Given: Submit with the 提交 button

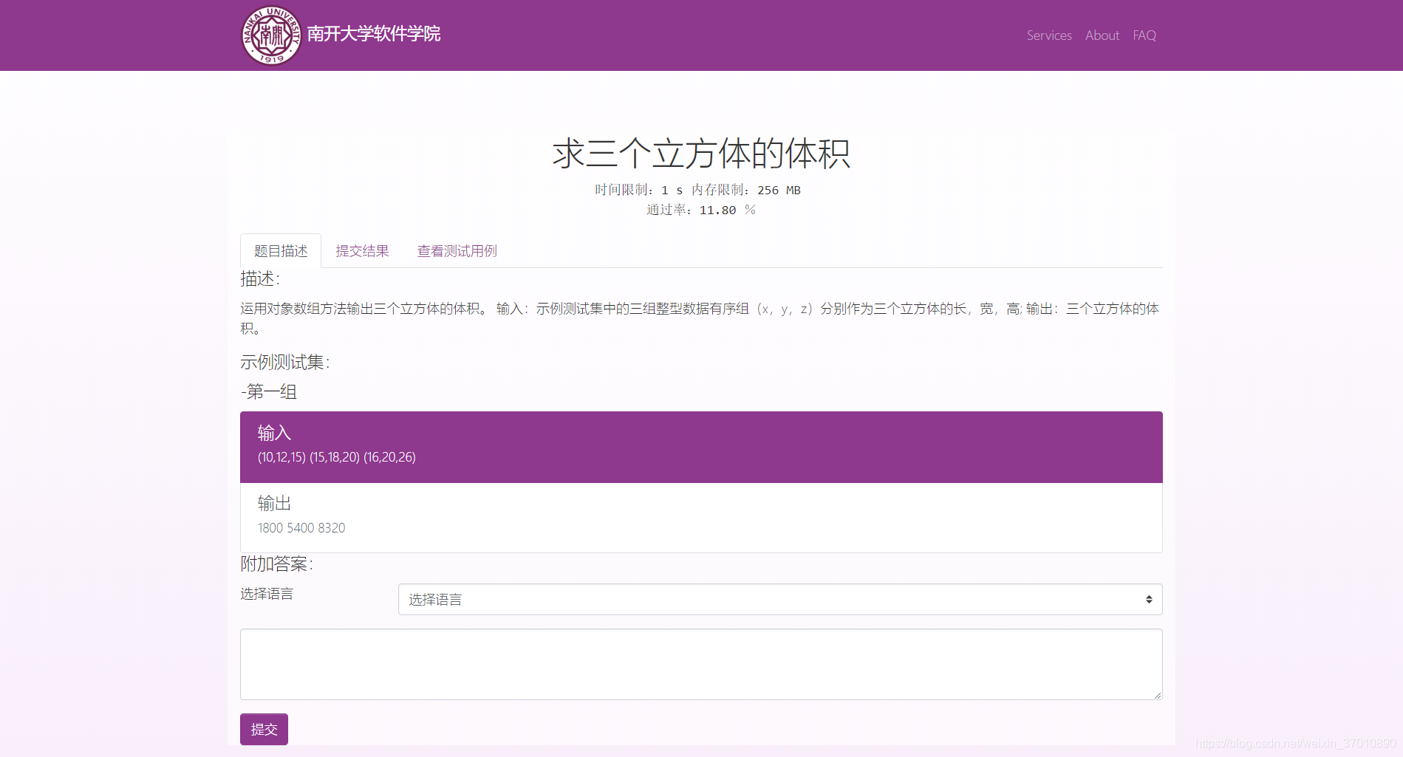Looking at the screenshot, I should point(264,730).
